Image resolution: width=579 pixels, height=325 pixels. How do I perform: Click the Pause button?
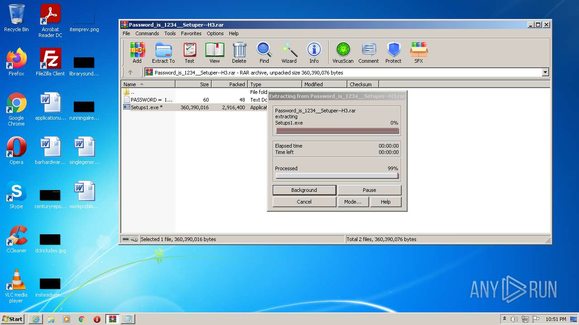pyautogui.click(x=370, y=190)
